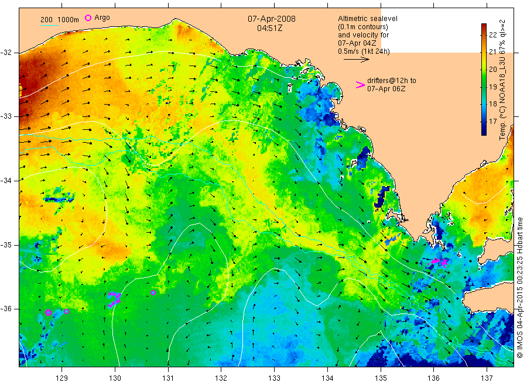The width and height of the screenshot is (527, 386).
Task: Click the 129 longitude axis label
Action: coord(62,378)
